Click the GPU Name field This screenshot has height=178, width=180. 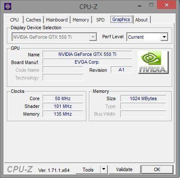87,54
